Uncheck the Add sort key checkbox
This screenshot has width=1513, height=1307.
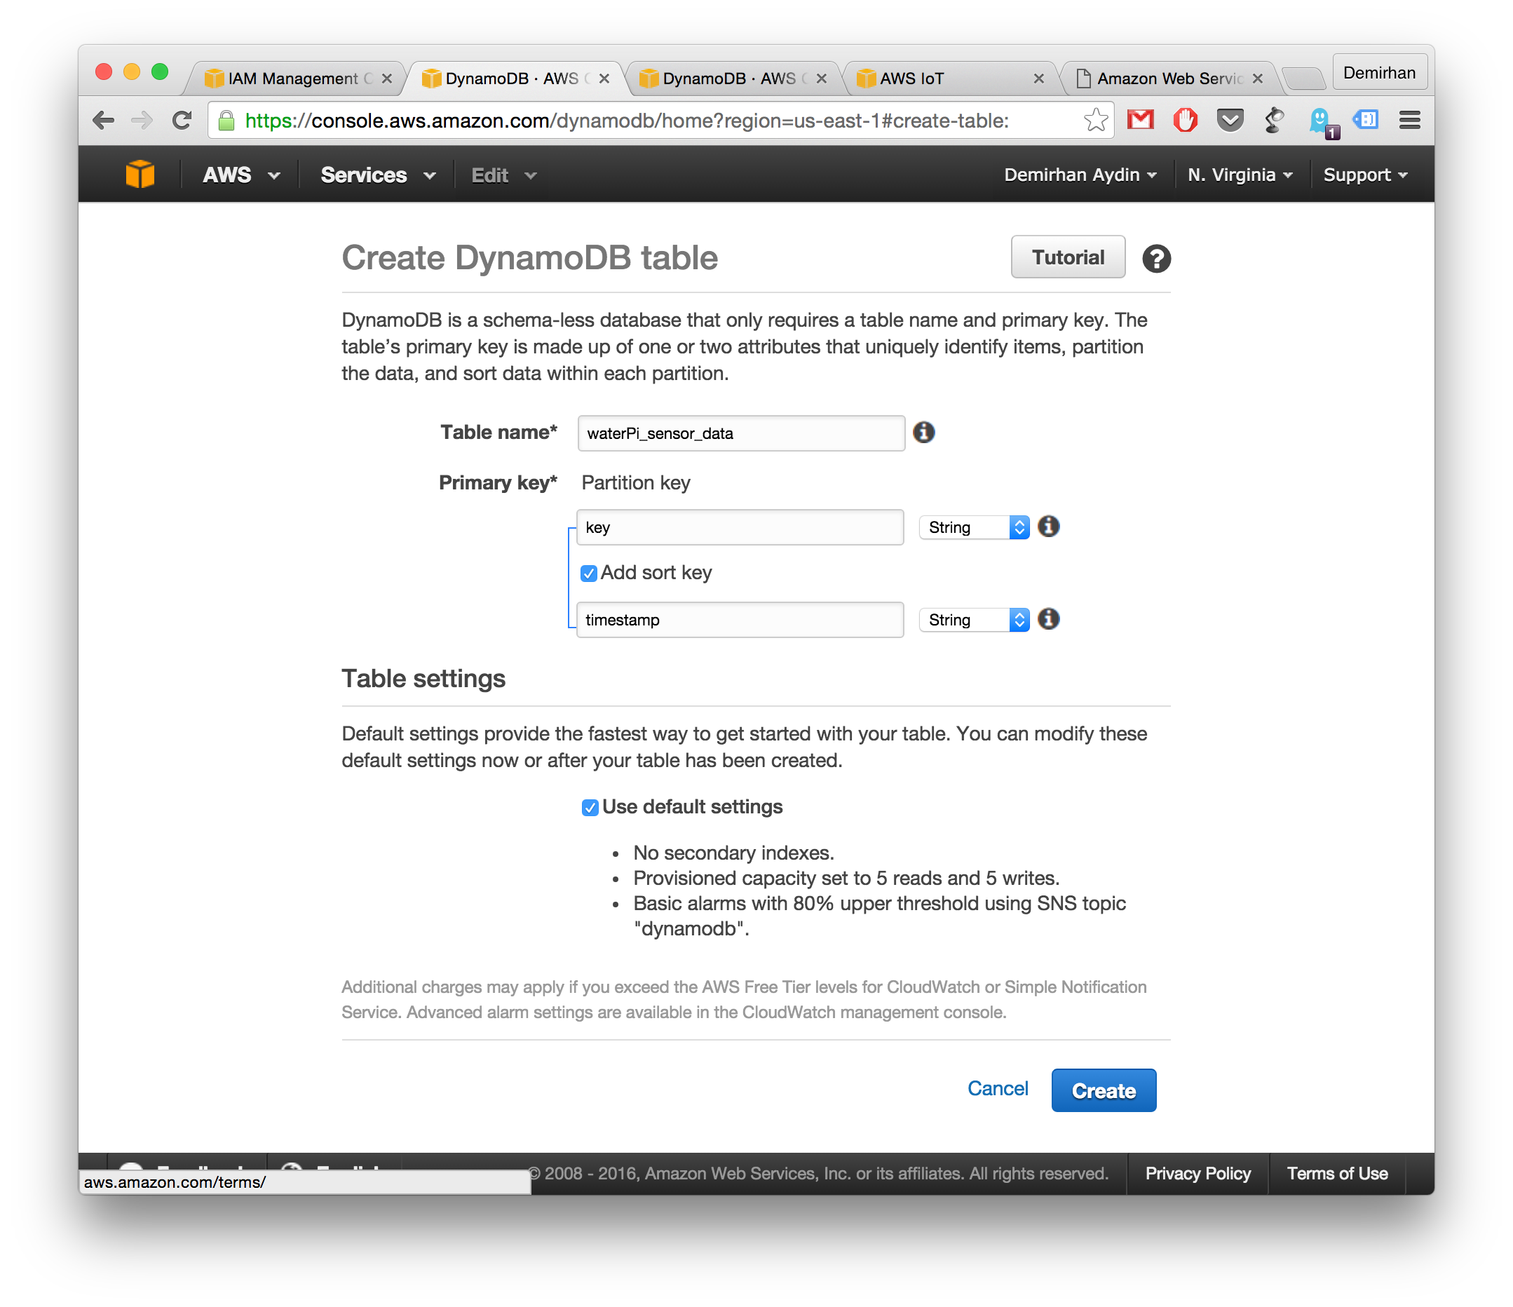[588, 573]
